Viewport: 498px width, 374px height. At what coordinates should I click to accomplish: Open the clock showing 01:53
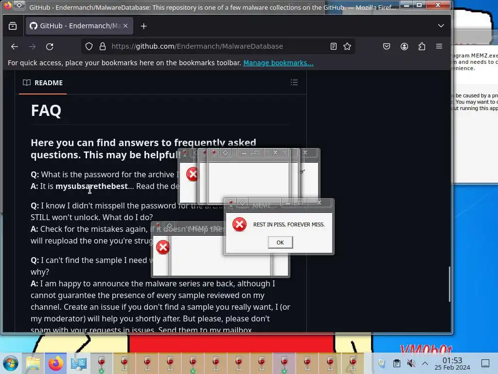[452, 363]
